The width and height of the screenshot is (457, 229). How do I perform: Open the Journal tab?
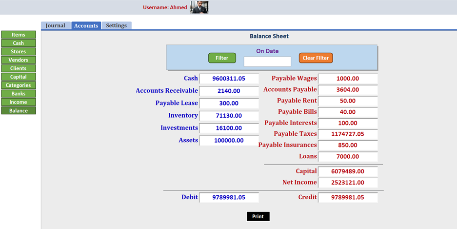coord(56,25)
